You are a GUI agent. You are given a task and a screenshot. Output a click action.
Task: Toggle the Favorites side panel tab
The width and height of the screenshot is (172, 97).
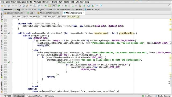click(2, 87)
